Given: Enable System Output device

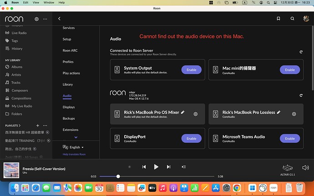Looking at the screenshot, I should [192, 70].
